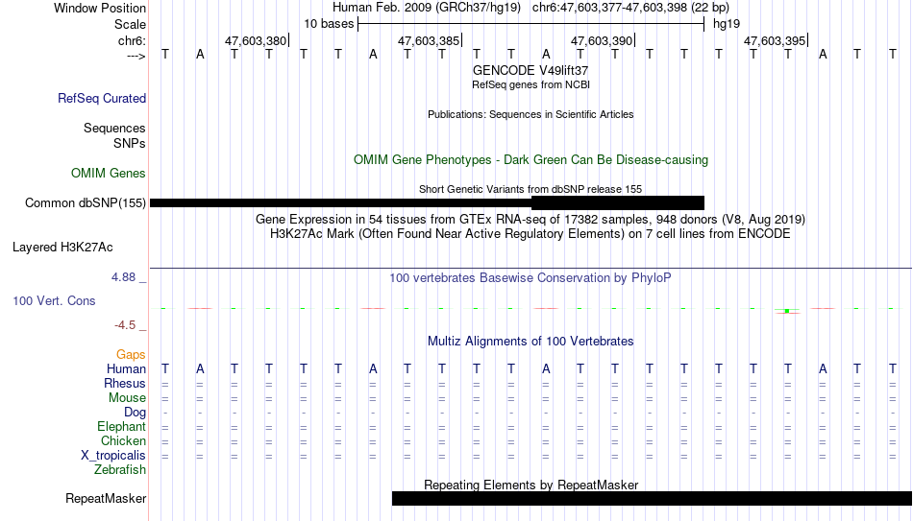Click the -4.5 conservation scale minimum

click(125, 325)
